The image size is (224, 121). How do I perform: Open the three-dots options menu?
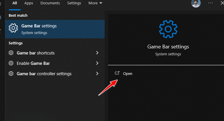pos(210,3)
